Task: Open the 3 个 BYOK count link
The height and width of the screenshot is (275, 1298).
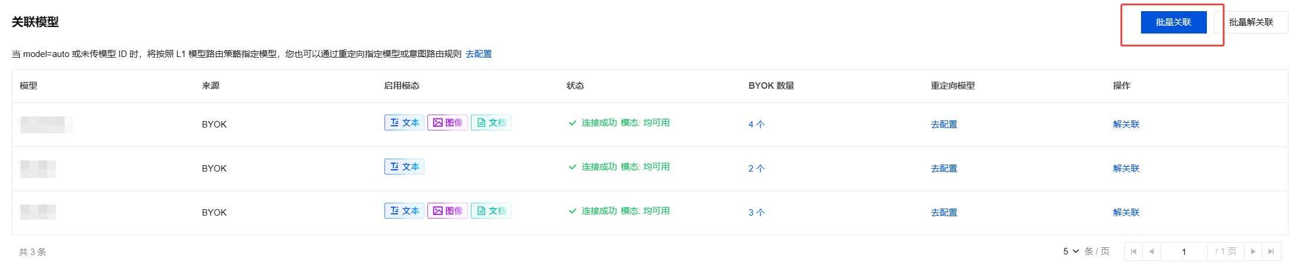Action: click(757, 213)
